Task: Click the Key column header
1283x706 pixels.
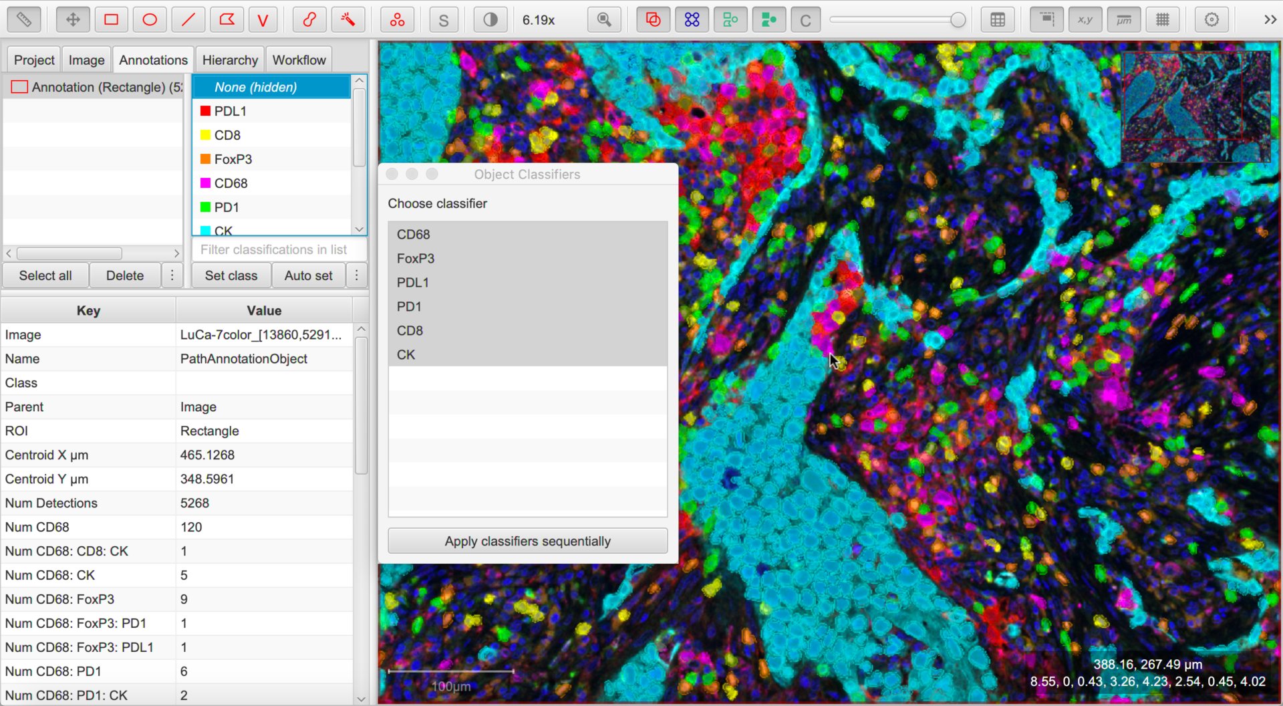Action: click(x=88, y=310)
